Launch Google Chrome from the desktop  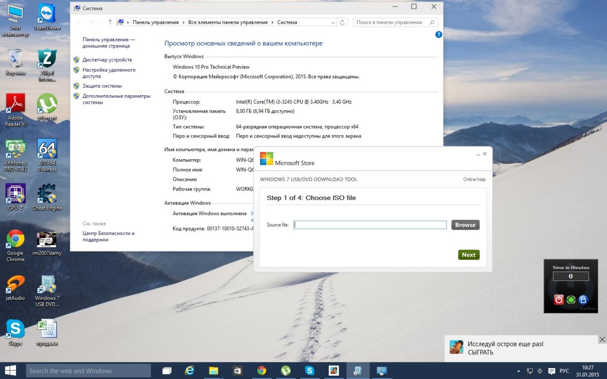click(16, 246)
